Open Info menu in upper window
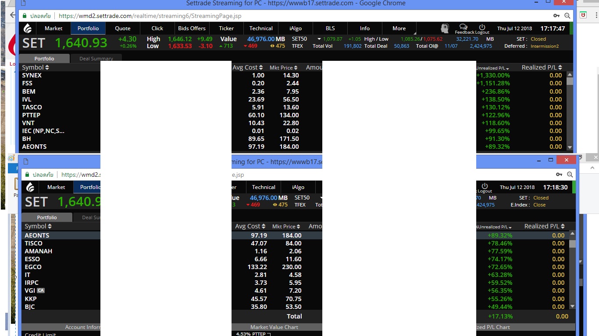The image size is (599, 336). [x=365, y=28]
